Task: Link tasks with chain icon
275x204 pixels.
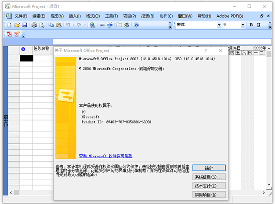Action: tap(102, 25)
